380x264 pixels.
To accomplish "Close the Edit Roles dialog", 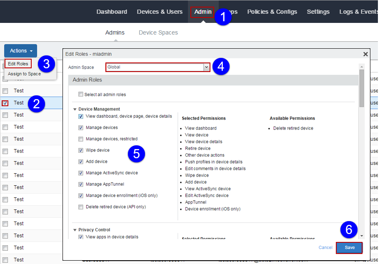I will (x=365, y=54).
